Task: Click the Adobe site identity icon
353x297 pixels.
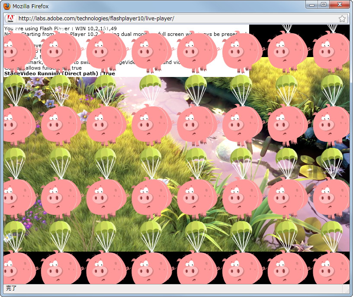Action: 10,19
